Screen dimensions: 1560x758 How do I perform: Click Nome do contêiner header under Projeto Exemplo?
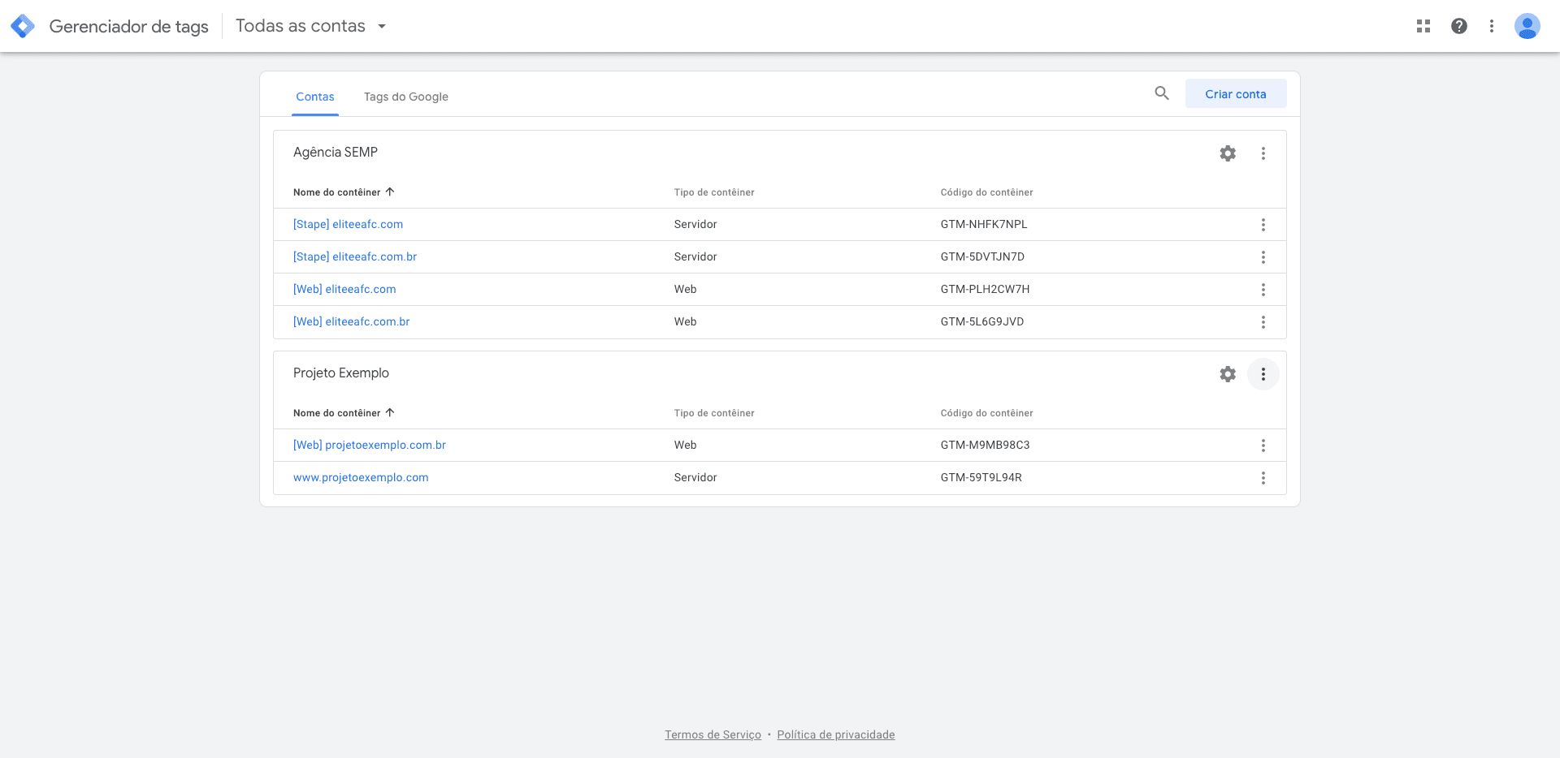pos(336,413)
